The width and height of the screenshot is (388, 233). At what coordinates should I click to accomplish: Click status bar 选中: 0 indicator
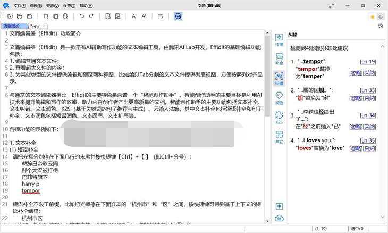click(357, 229)
